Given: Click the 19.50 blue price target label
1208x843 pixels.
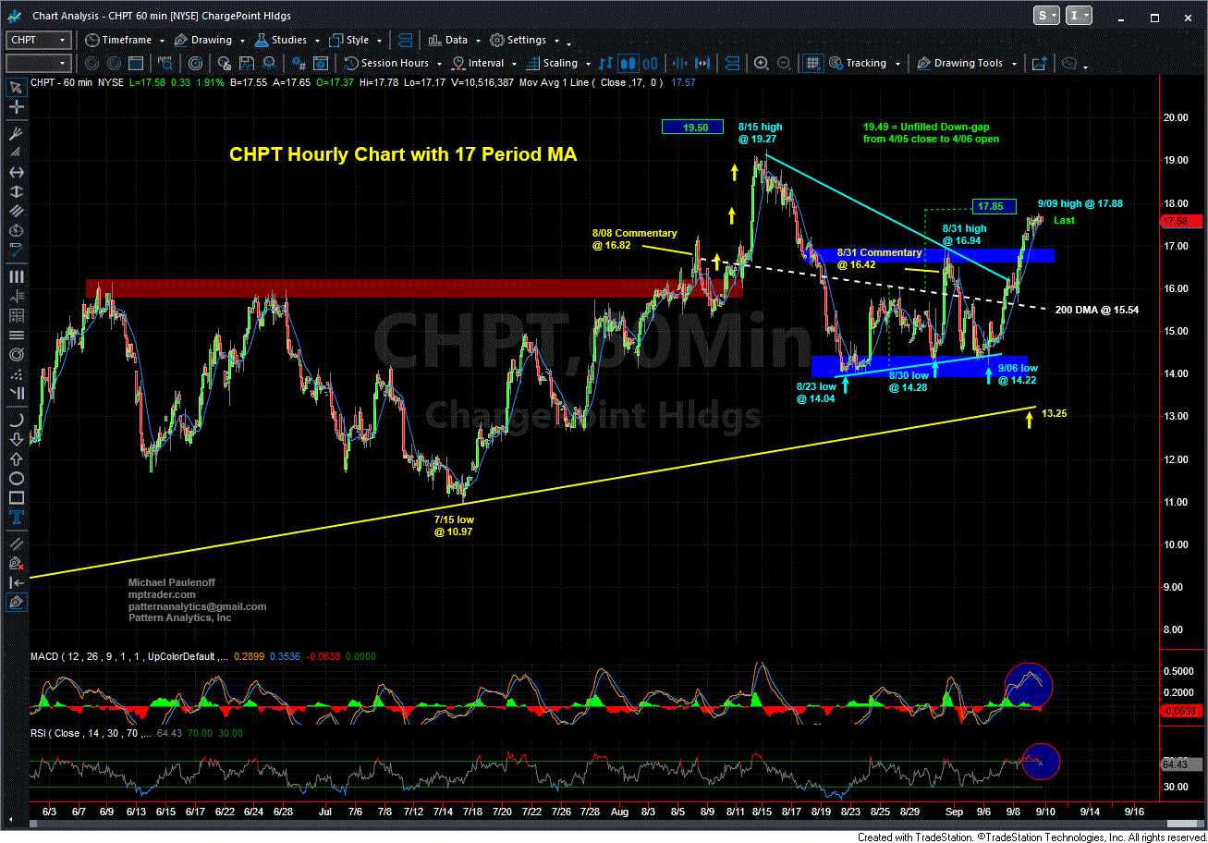Looking at the screenshot, I should click(691, 127).
